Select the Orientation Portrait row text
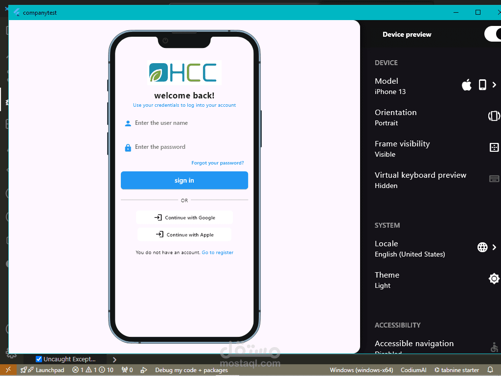Image resolution: width=501 pixels, height=376 pixels. [387, 123]
